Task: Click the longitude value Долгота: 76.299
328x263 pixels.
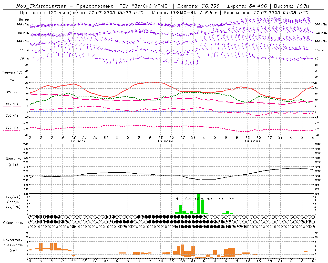Action: point(198,6)
